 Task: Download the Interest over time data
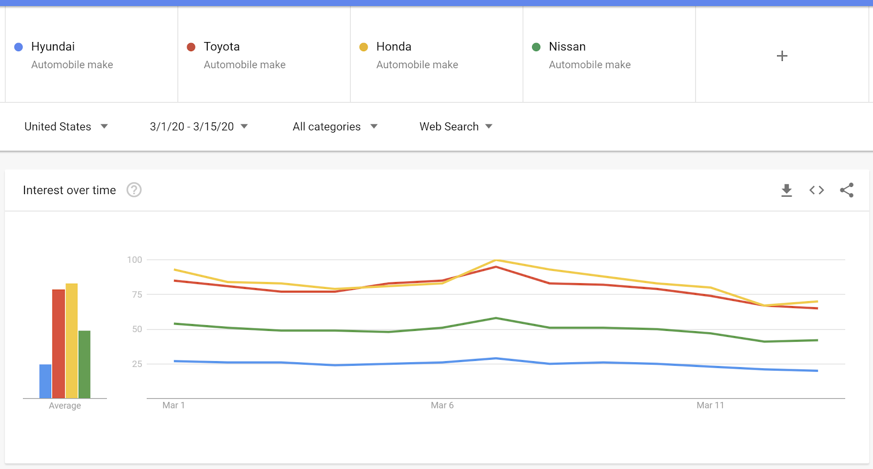[x=786, y=190]
